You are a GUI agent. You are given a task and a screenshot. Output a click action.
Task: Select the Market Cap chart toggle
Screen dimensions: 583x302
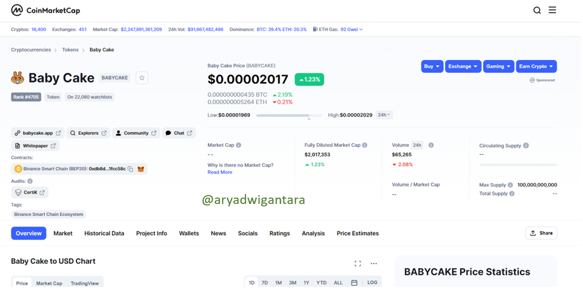click(x=49, y=283)
